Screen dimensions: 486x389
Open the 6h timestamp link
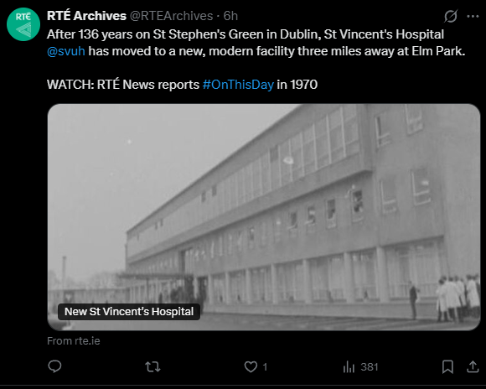(230, 16)
